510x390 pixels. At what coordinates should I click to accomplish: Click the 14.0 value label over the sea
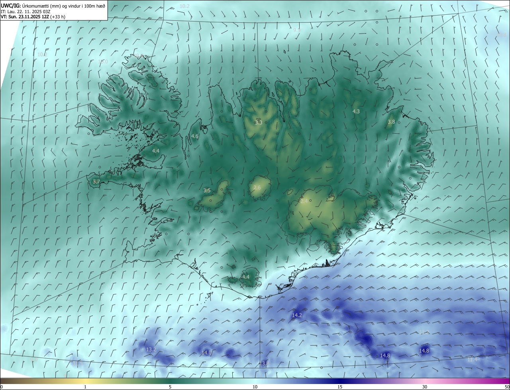pos(206,353)
